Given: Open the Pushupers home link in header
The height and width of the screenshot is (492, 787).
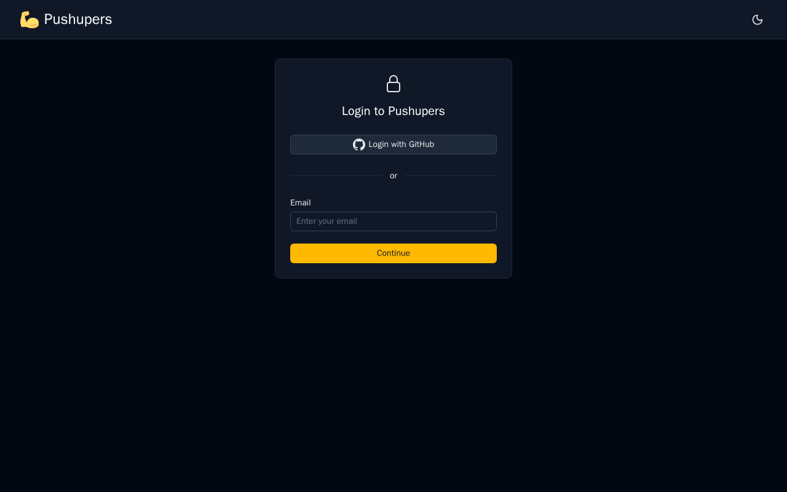Looking at the screenshot, I should (x=66, y=20).
